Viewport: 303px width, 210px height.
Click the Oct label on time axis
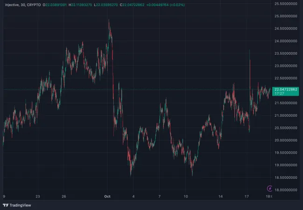(x=108, y=196)
